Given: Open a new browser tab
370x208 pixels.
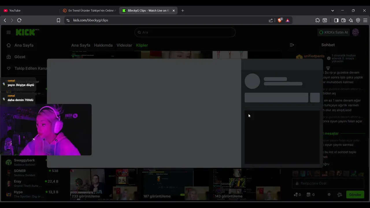Looking at the screenshot, I should [182, 10].
